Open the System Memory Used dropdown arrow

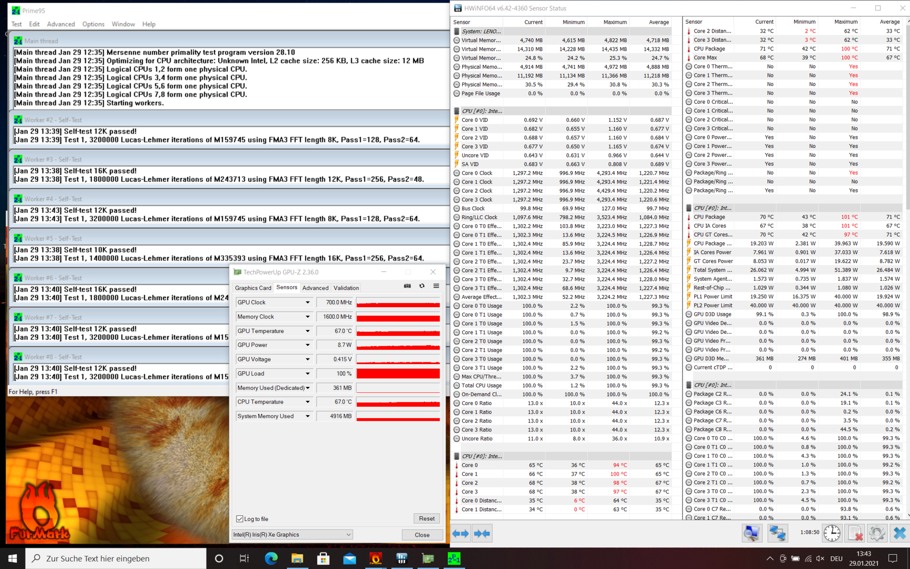pos(307,416)
